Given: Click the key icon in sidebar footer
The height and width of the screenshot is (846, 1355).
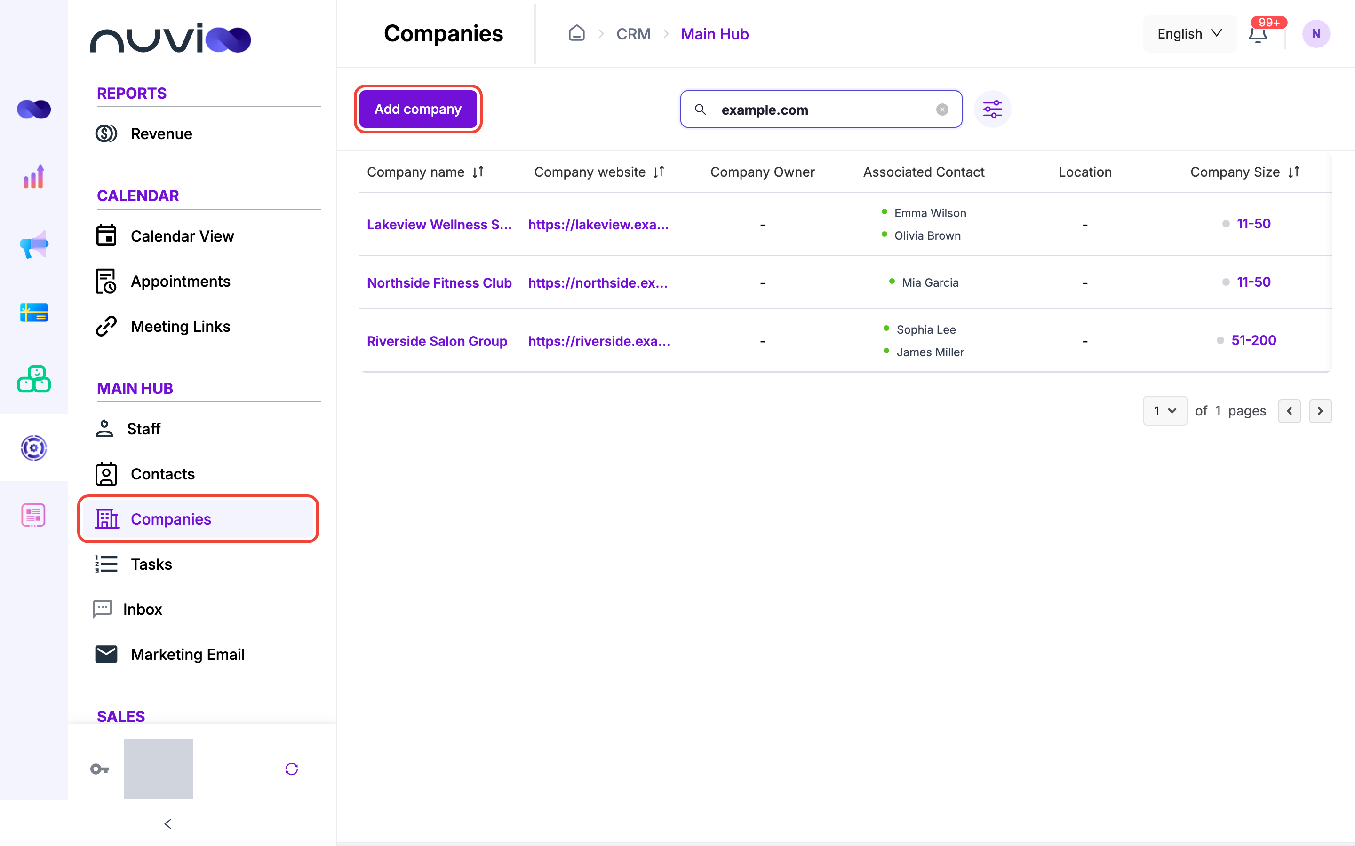Looking at the screenshot, I should 100,769.
